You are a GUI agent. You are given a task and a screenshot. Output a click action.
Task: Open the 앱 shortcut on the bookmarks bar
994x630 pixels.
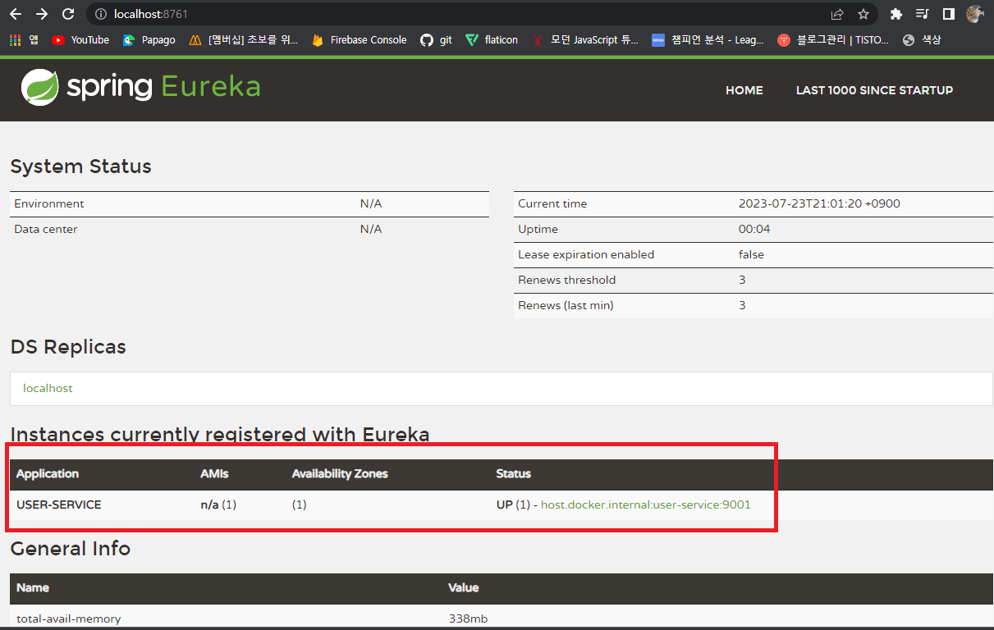pyautogui.click(x=24, y=39)
